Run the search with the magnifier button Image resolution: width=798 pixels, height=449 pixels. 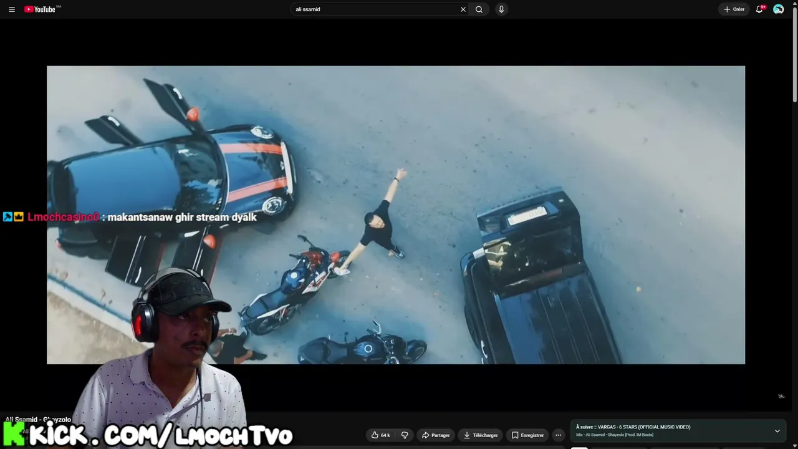479,9
